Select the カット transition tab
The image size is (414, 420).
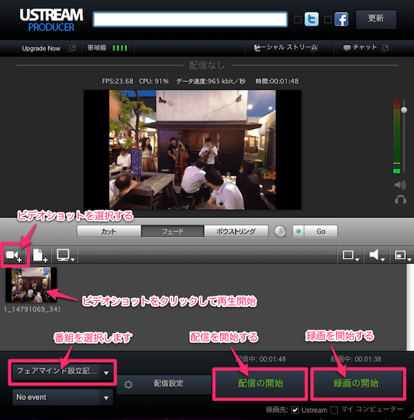click(x=109, y=231)
